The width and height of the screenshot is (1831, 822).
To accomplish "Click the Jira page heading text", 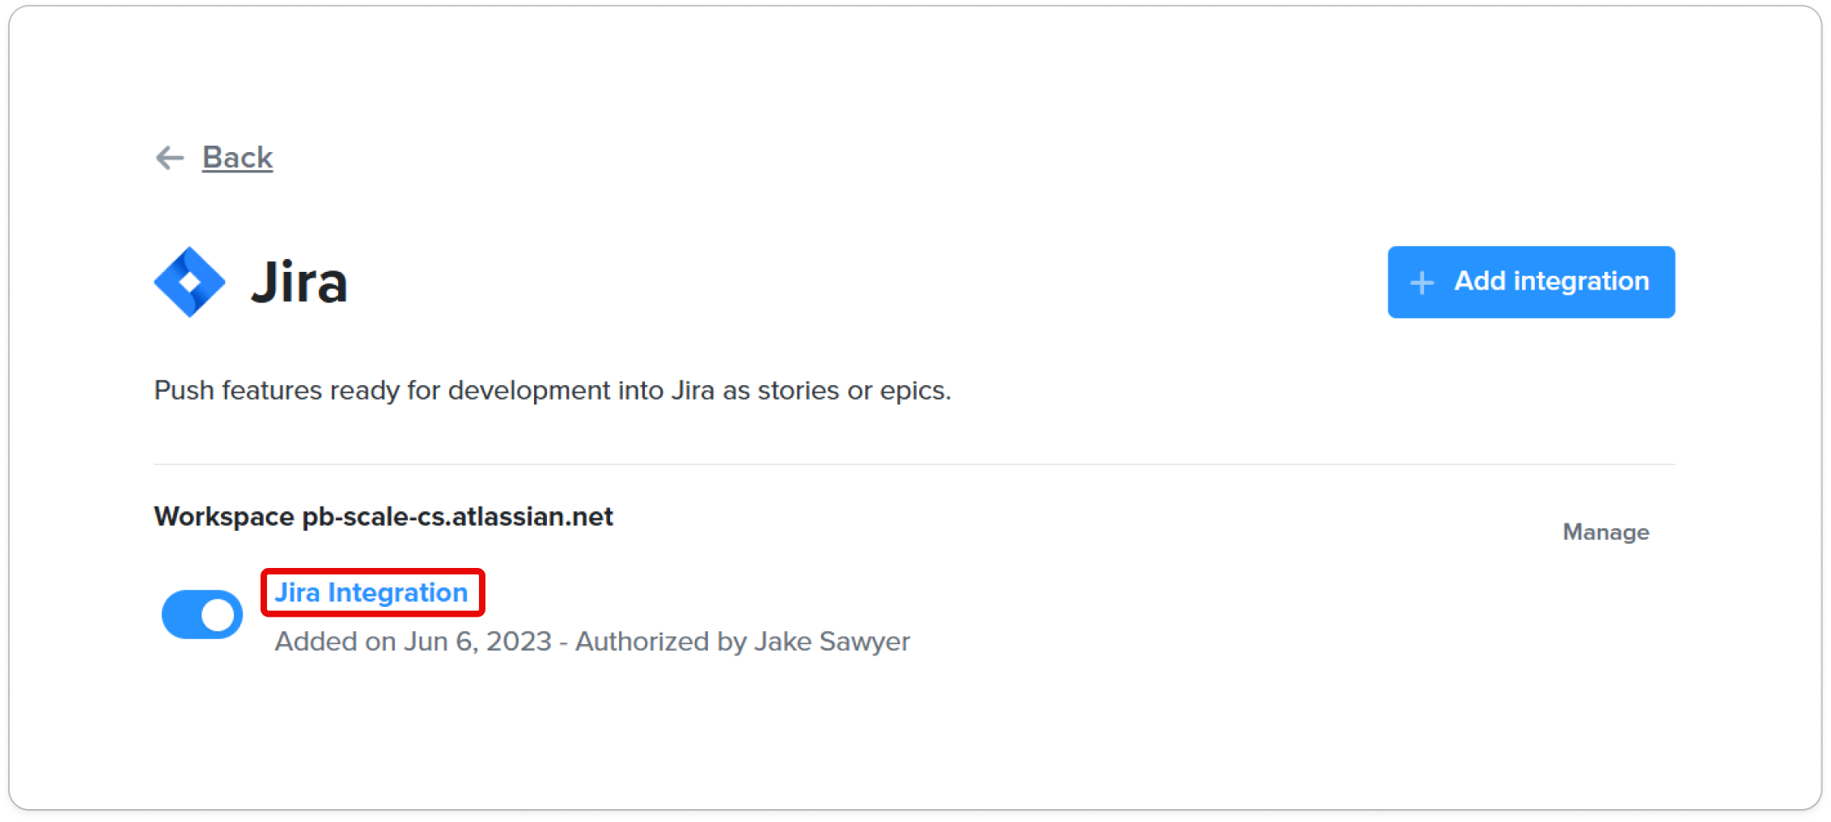I will (x=299, y=282).
